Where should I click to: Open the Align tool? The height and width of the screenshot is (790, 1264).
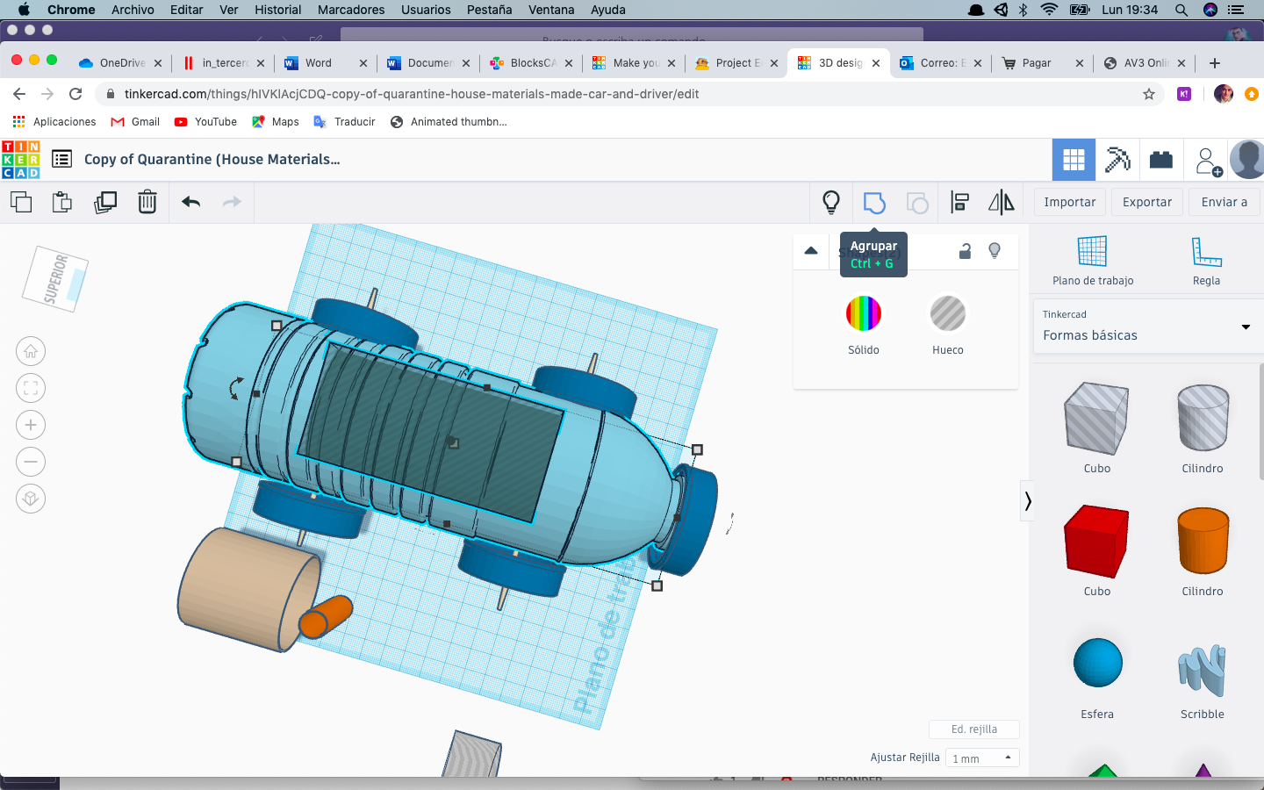pyautogui.click(x=959, y=203)
